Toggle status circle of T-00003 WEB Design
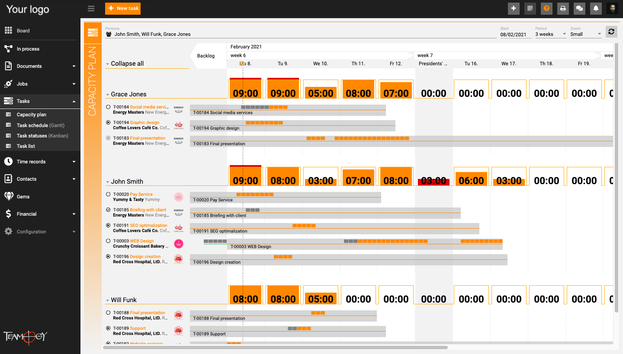This screenshot has height=354, width=623. (x=108, y=241)
